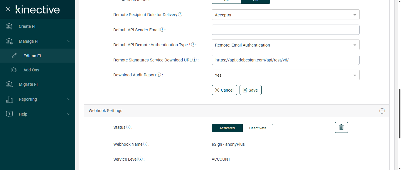Viewport: 401px width, 170px height.
Task: Click the trash icon to delete webhook
Action: (341, 127)
